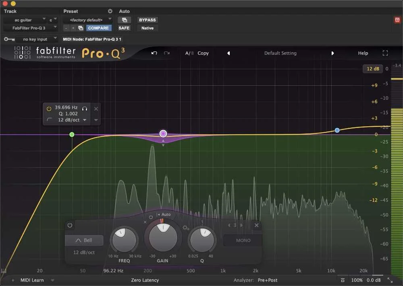Viewport: 403px width, 286px height.
Task: Disable the selected band with its power button
Action: [x=48, y=108]
